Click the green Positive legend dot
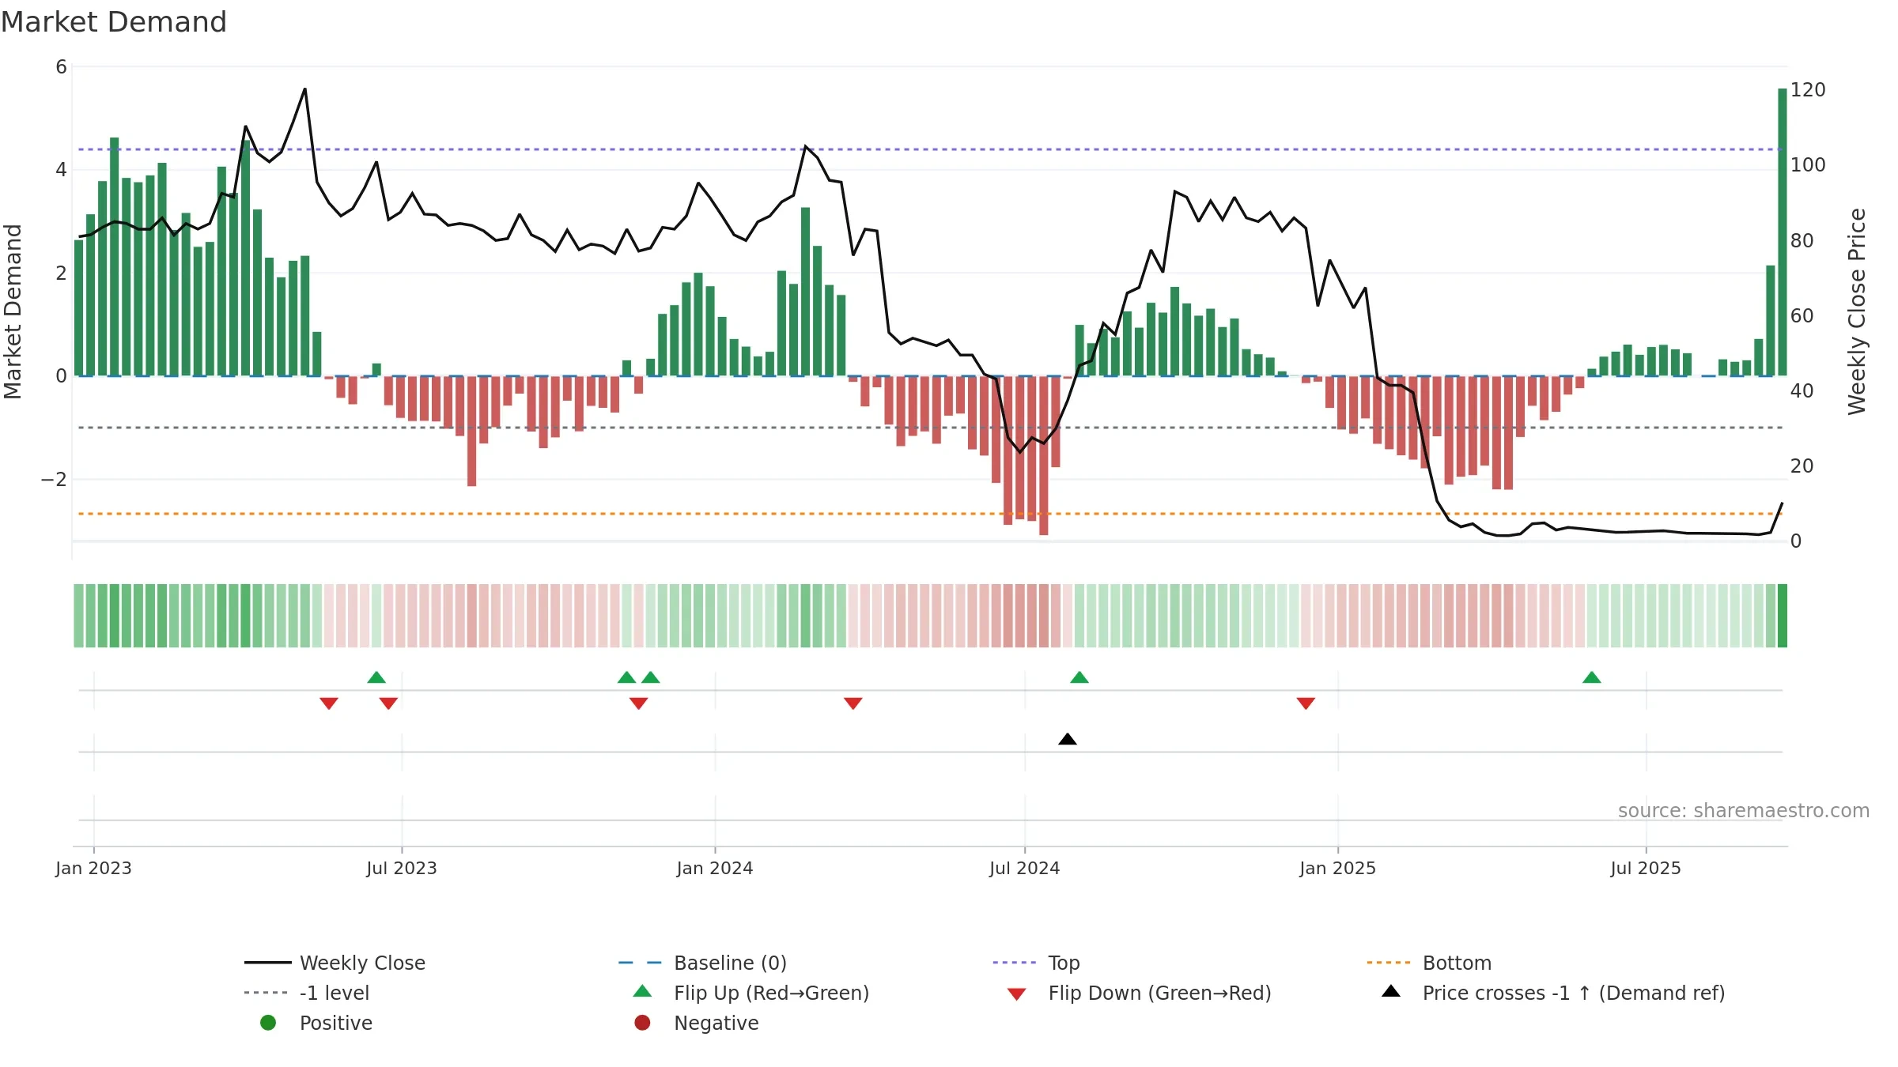 click(x=268, y=1023)
